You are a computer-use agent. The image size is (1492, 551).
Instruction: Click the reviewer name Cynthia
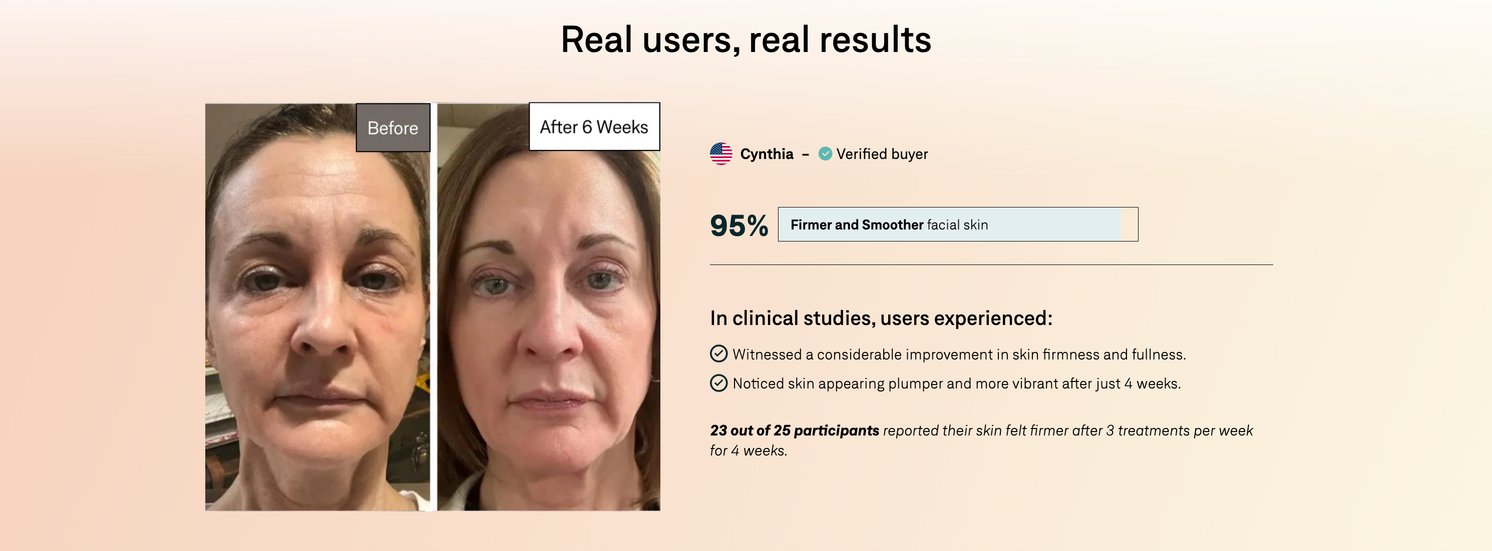(x=766, y=154)
